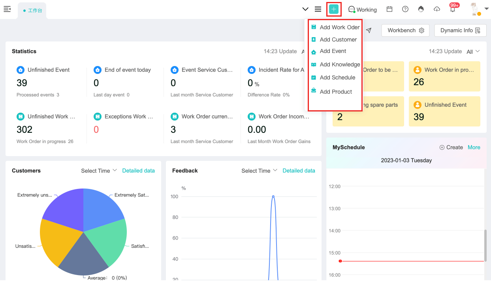Expand the All filter dropdown
This screenshot has width=491, height=281.
tap(473, 51)
